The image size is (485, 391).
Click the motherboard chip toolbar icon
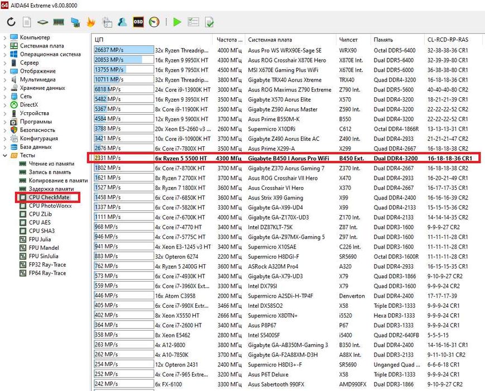coord(42,22)
